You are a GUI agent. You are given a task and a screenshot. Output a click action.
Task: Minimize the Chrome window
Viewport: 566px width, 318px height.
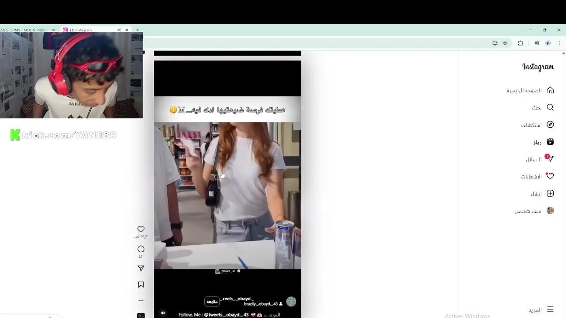(531, 30)
